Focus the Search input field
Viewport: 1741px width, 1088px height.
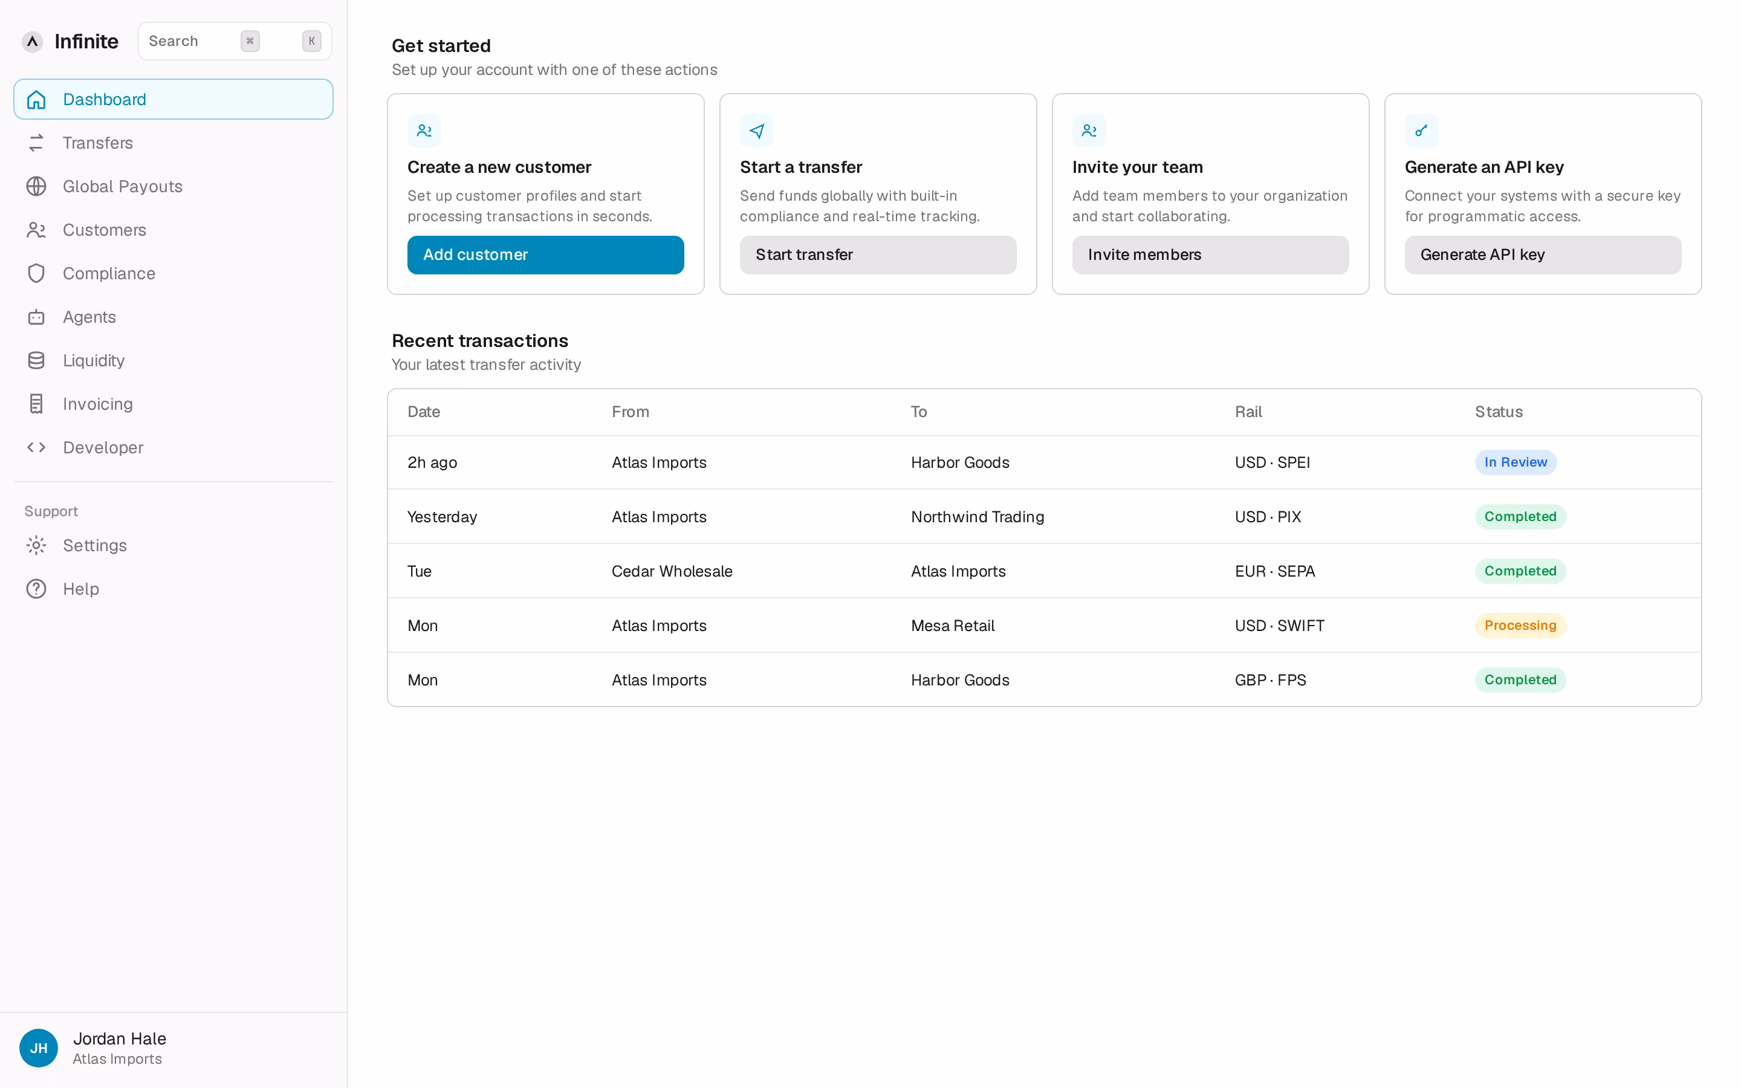235,41
